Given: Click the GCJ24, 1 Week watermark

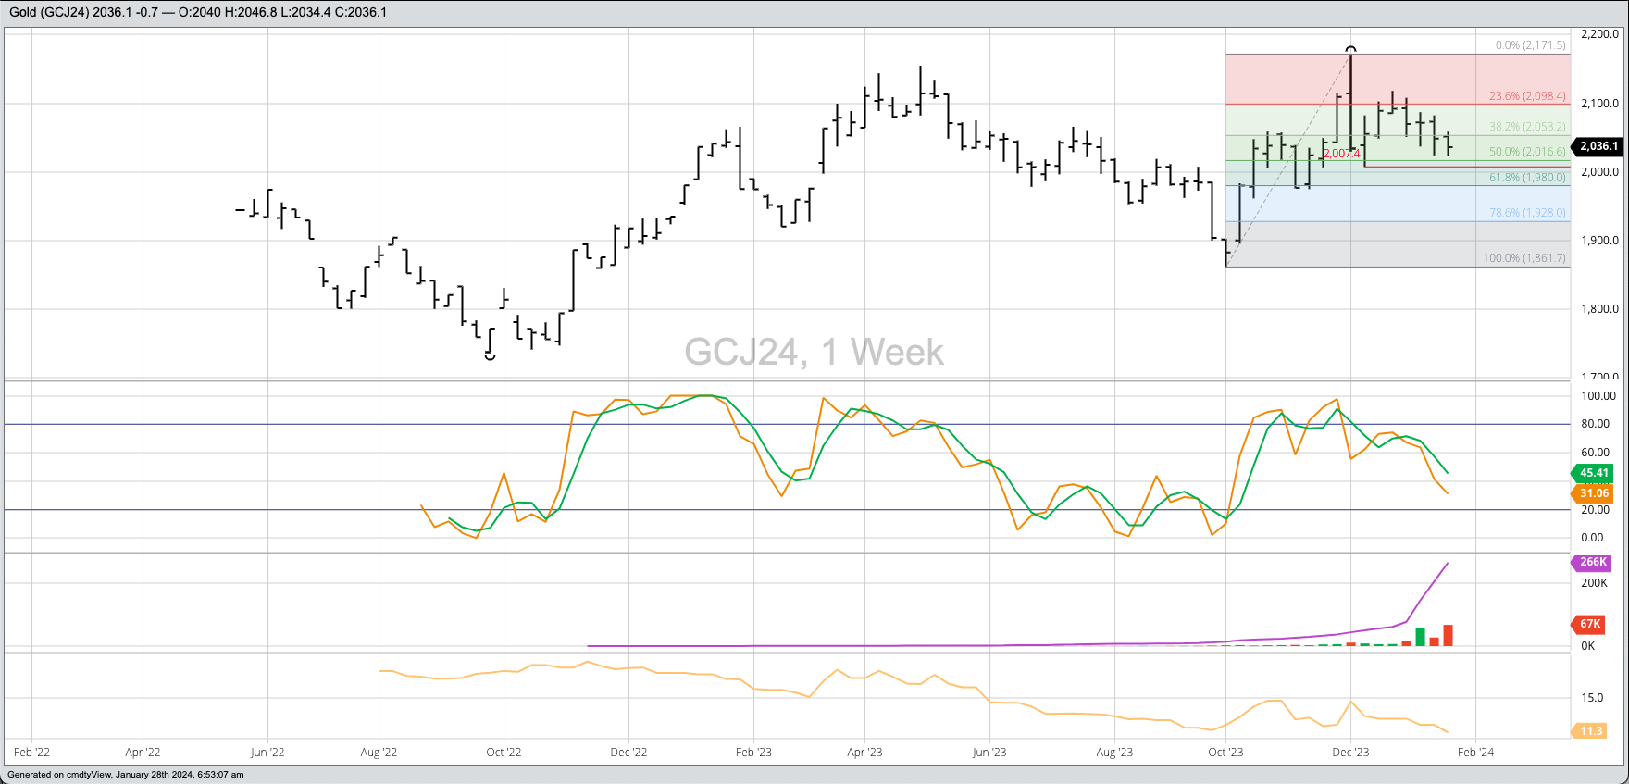Looking at the screenshot, I should 814,353.
